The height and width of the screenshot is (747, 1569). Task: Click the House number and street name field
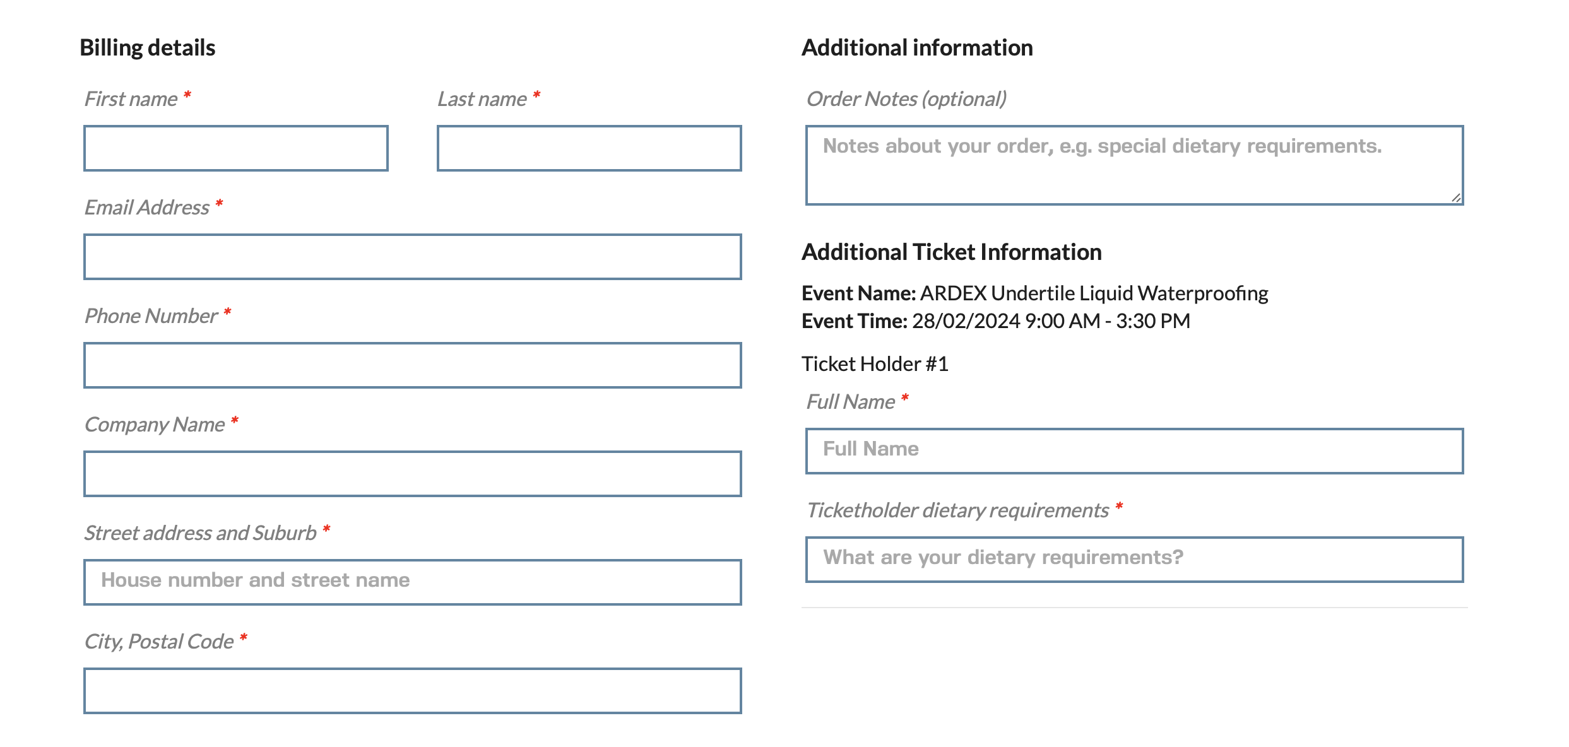(413, 582)
